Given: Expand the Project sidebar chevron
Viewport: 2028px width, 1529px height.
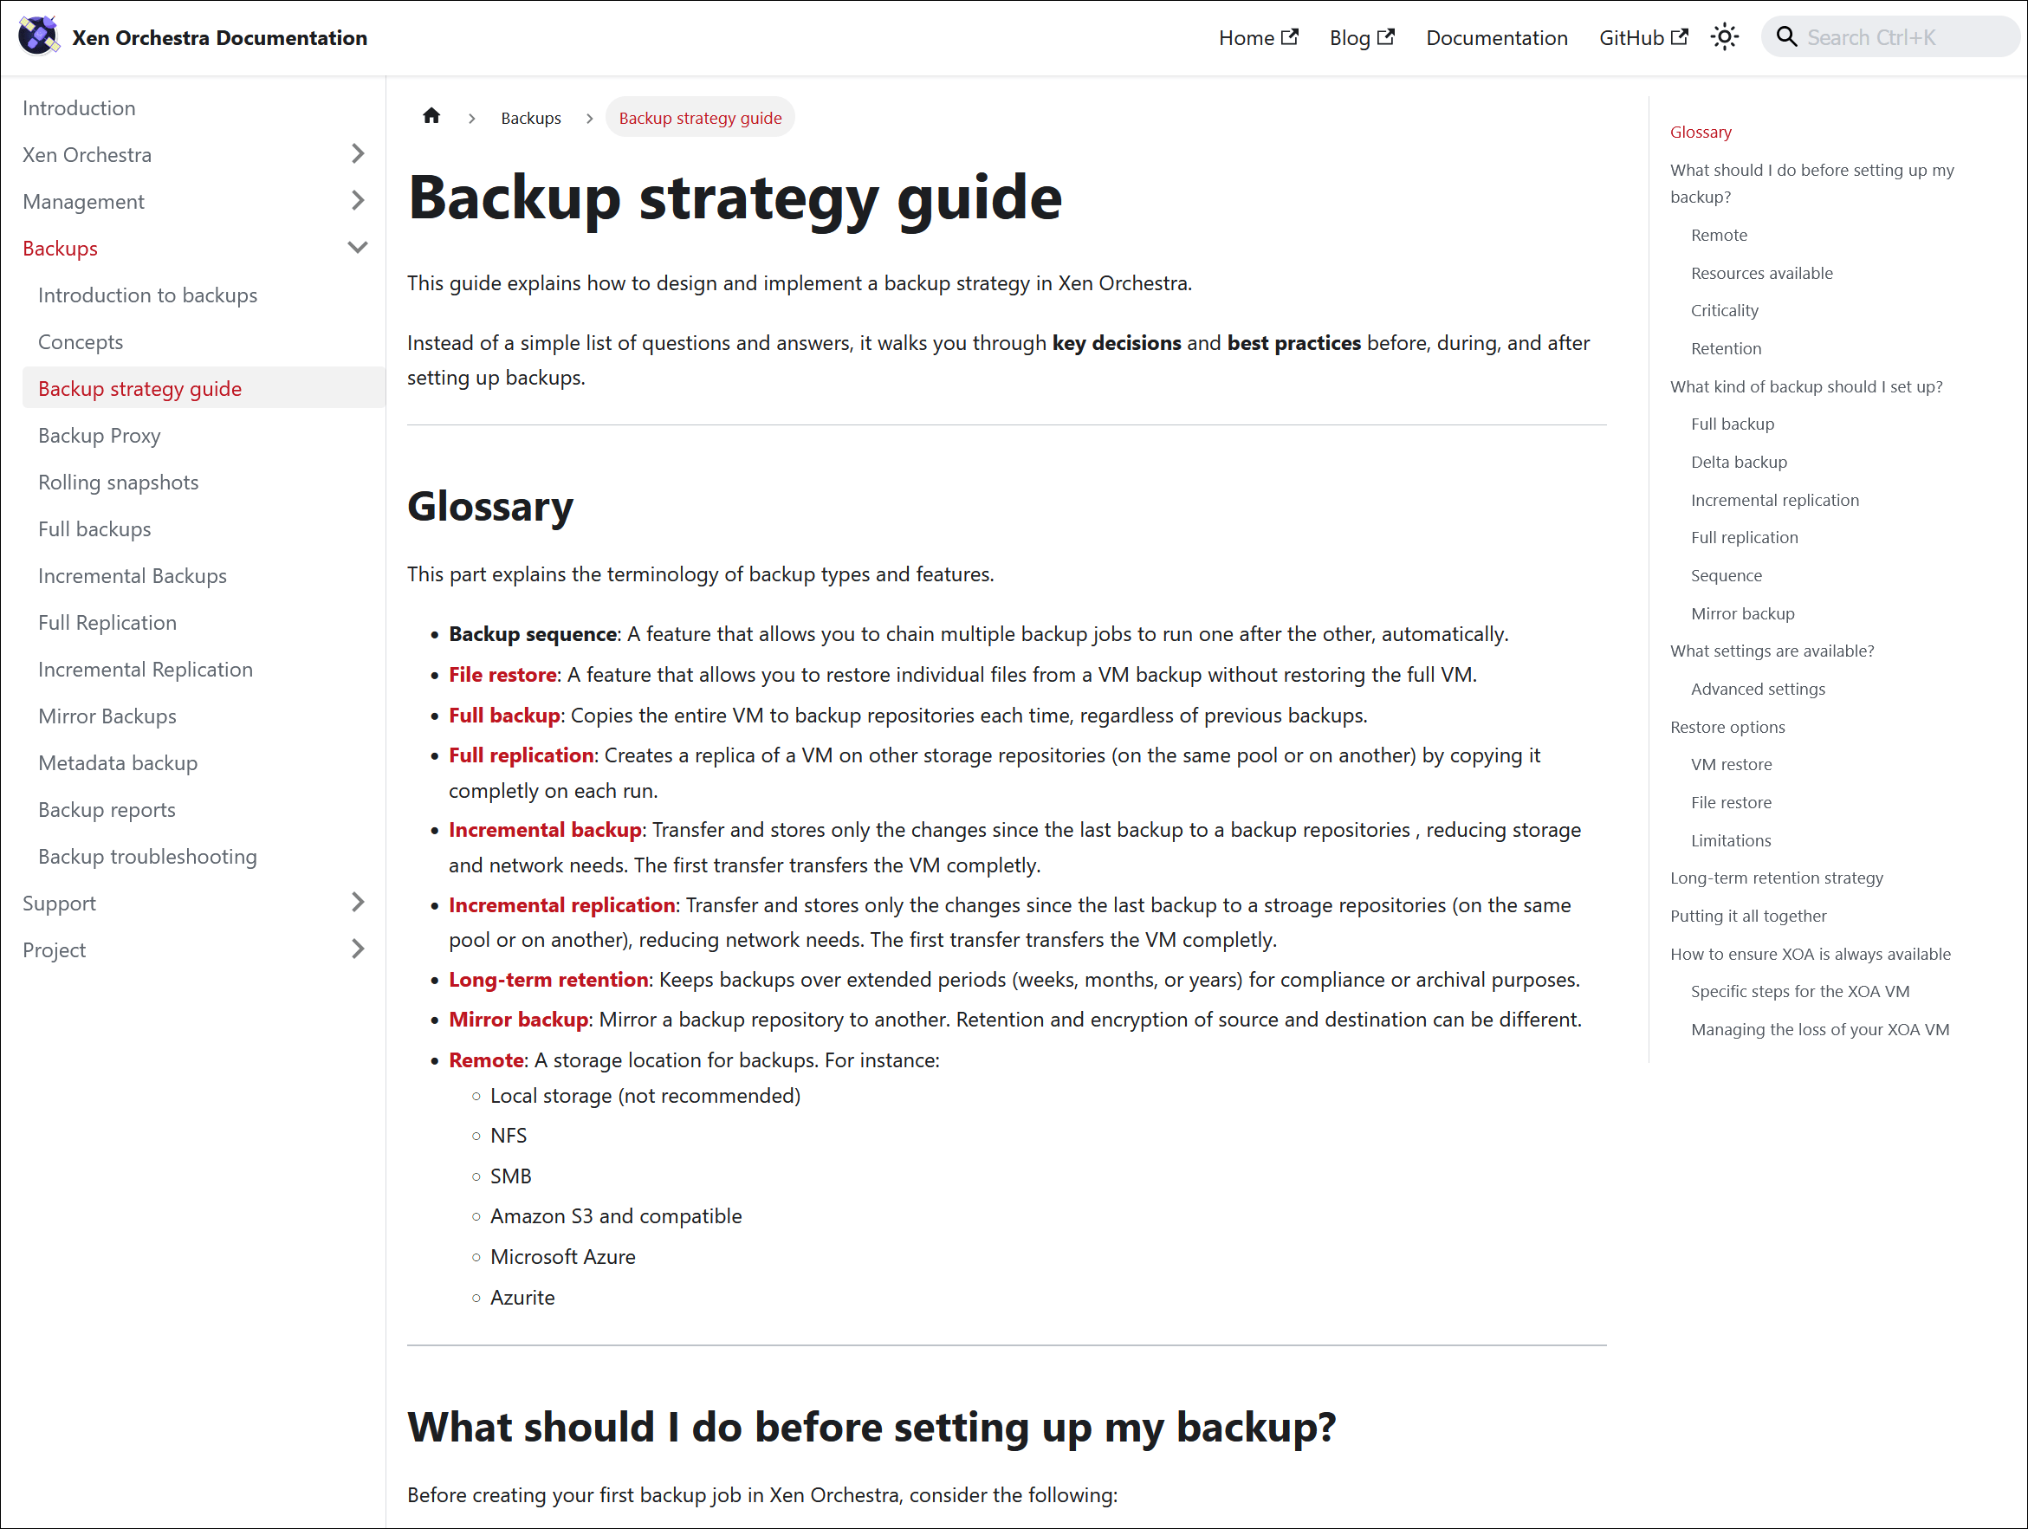Looking at the screenshot, I should (358, 949).
